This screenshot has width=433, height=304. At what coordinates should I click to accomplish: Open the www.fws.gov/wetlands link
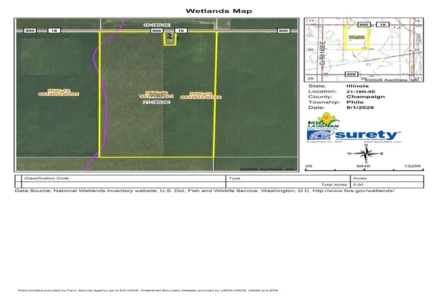pos(353,191)
